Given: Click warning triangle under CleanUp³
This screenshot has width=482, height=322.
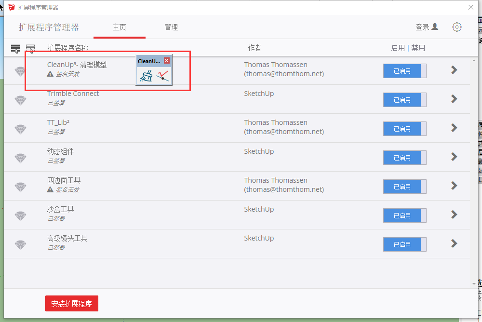Looking at the screenshot, I should (50, 74).
